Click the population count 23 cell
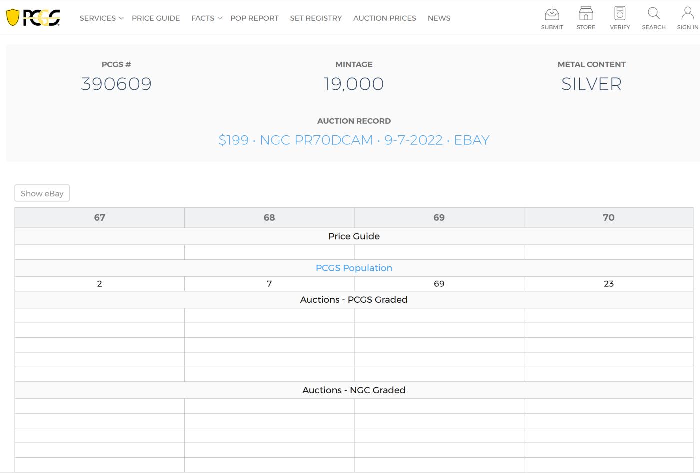This screenshot has width=700, height=473. (608, 284)
